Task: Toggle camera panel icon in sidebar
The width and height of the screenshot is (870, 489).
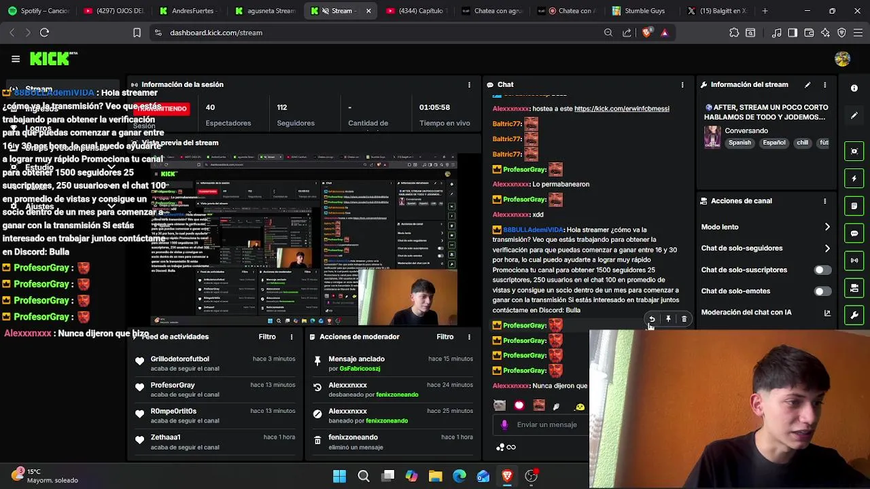Action: pos(854,288)
